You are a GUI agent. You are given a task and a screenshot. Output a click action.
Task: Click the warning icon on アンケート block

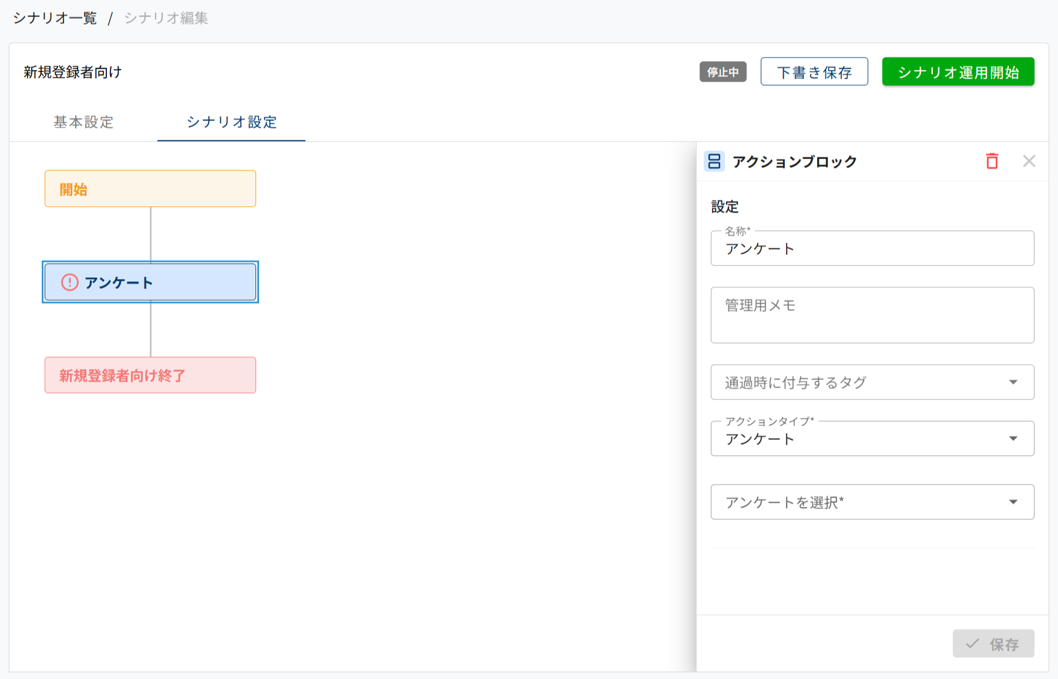(69, 283)
